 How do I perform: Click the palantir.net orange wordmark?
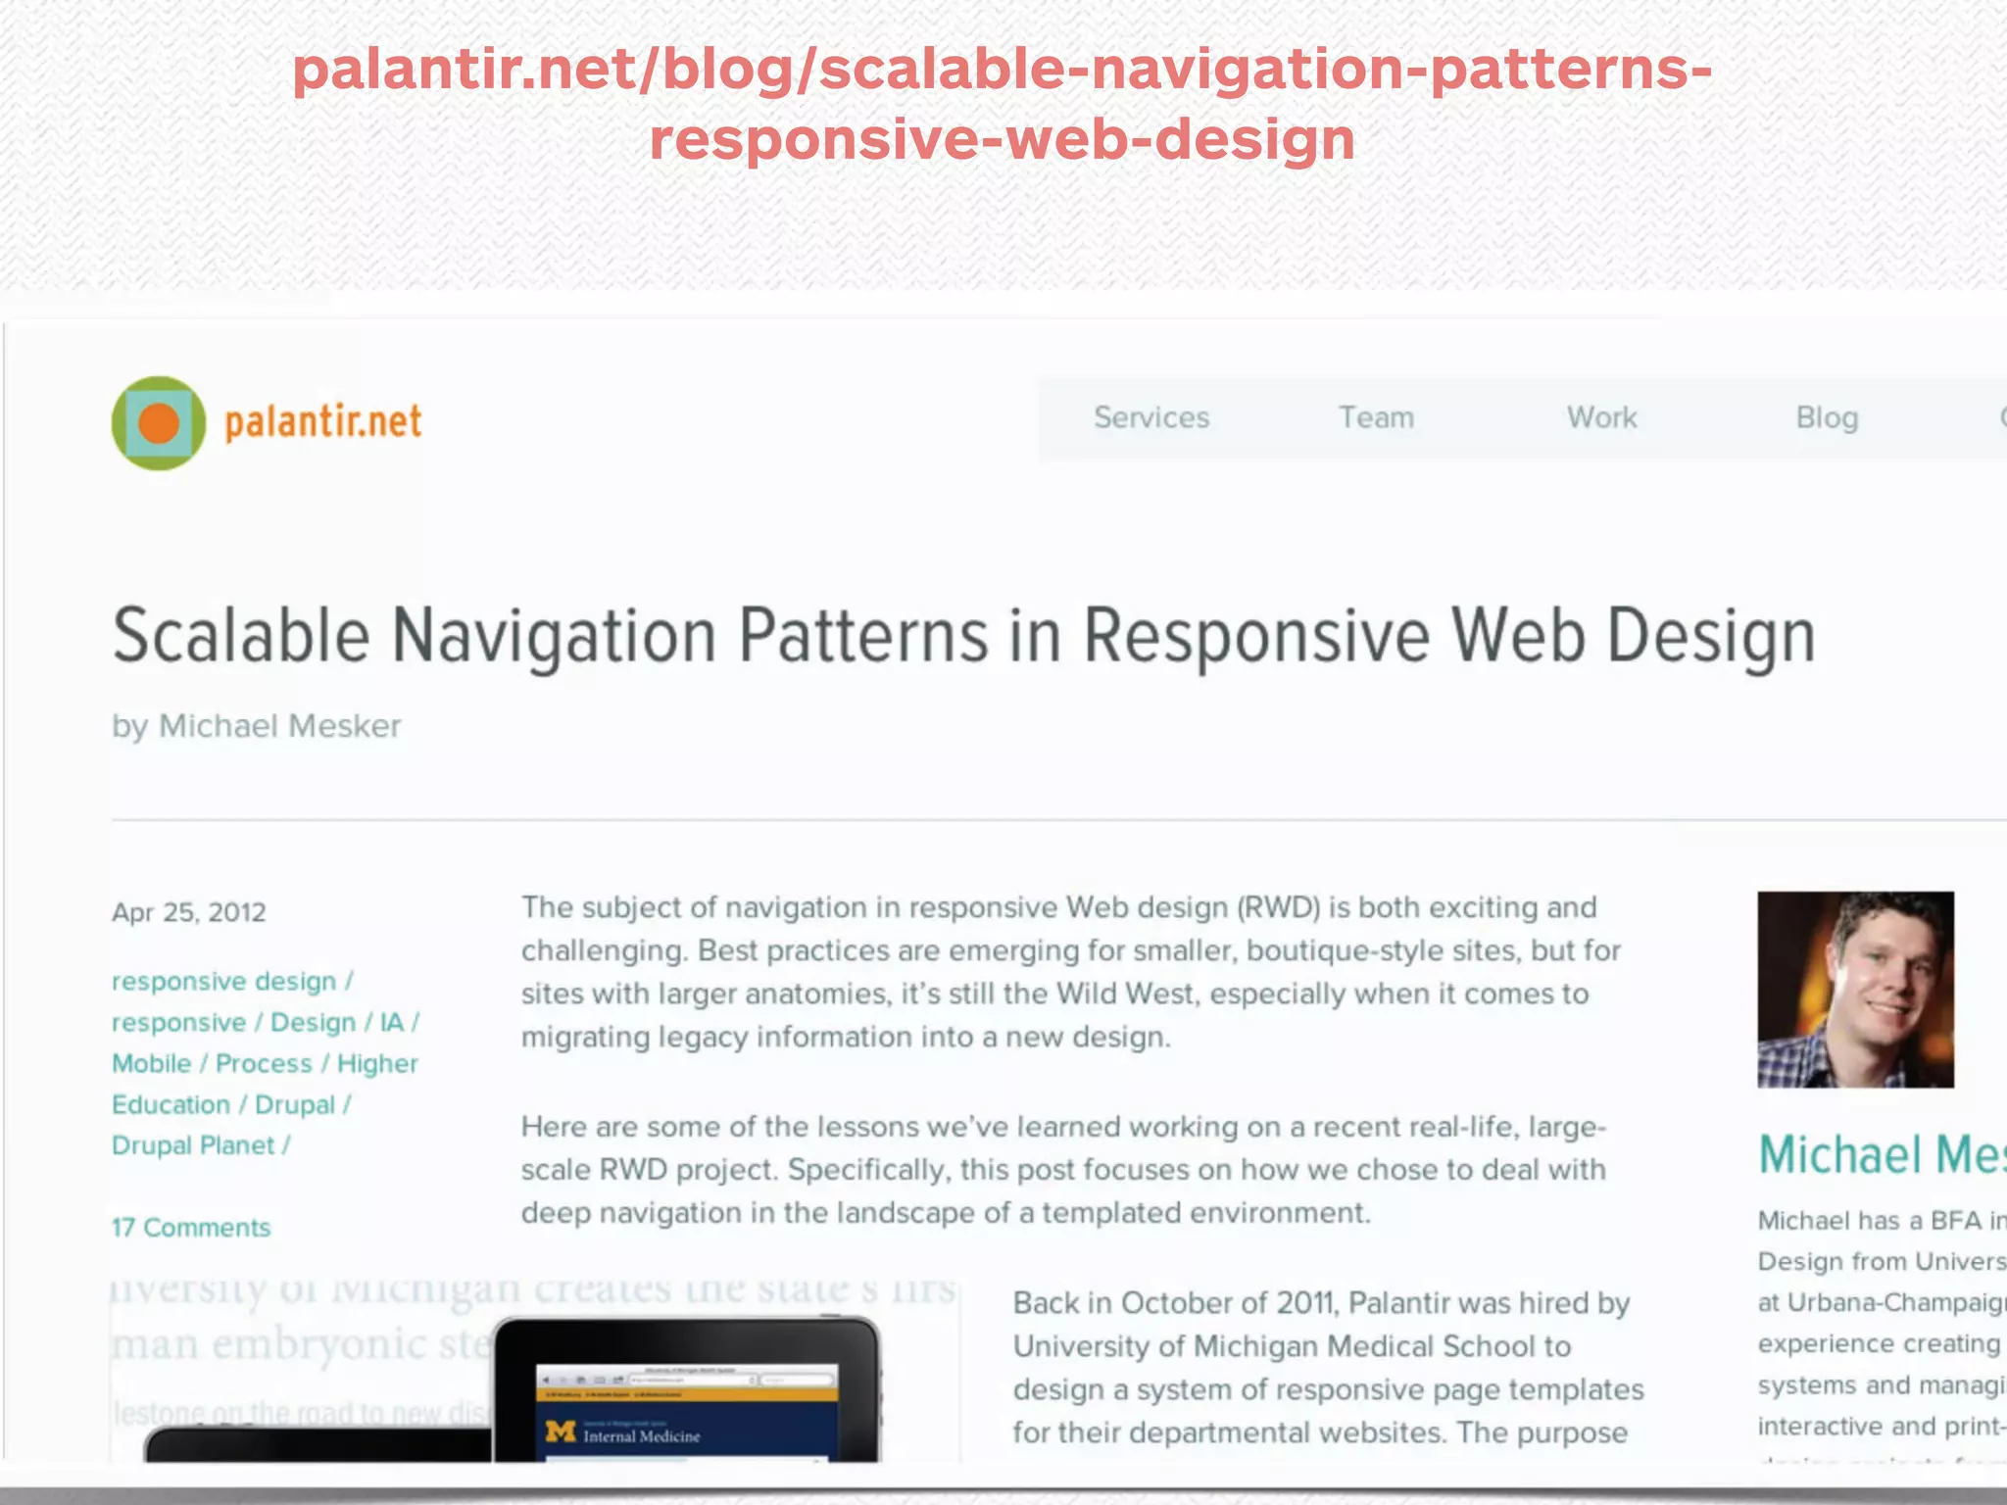pyautogui.click(x=323, y=422)
